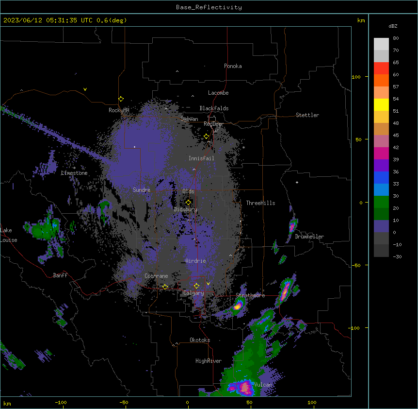
Task: Click the yellow diamond marker above Calgary
Action: point(196,286)
